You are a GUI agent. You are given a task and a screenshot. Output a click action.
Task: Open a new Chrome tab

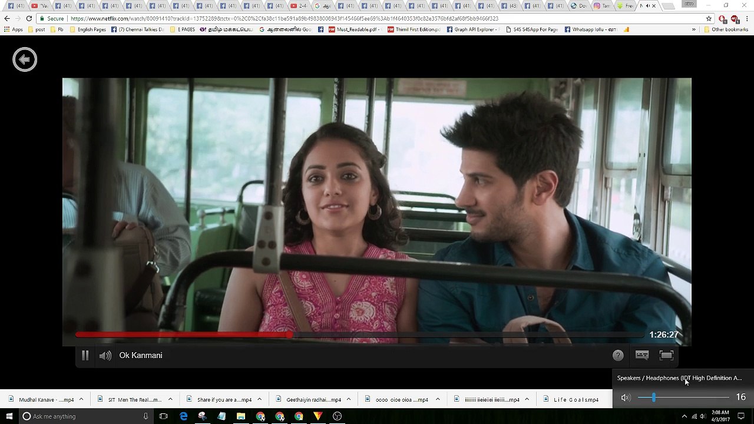668,6
